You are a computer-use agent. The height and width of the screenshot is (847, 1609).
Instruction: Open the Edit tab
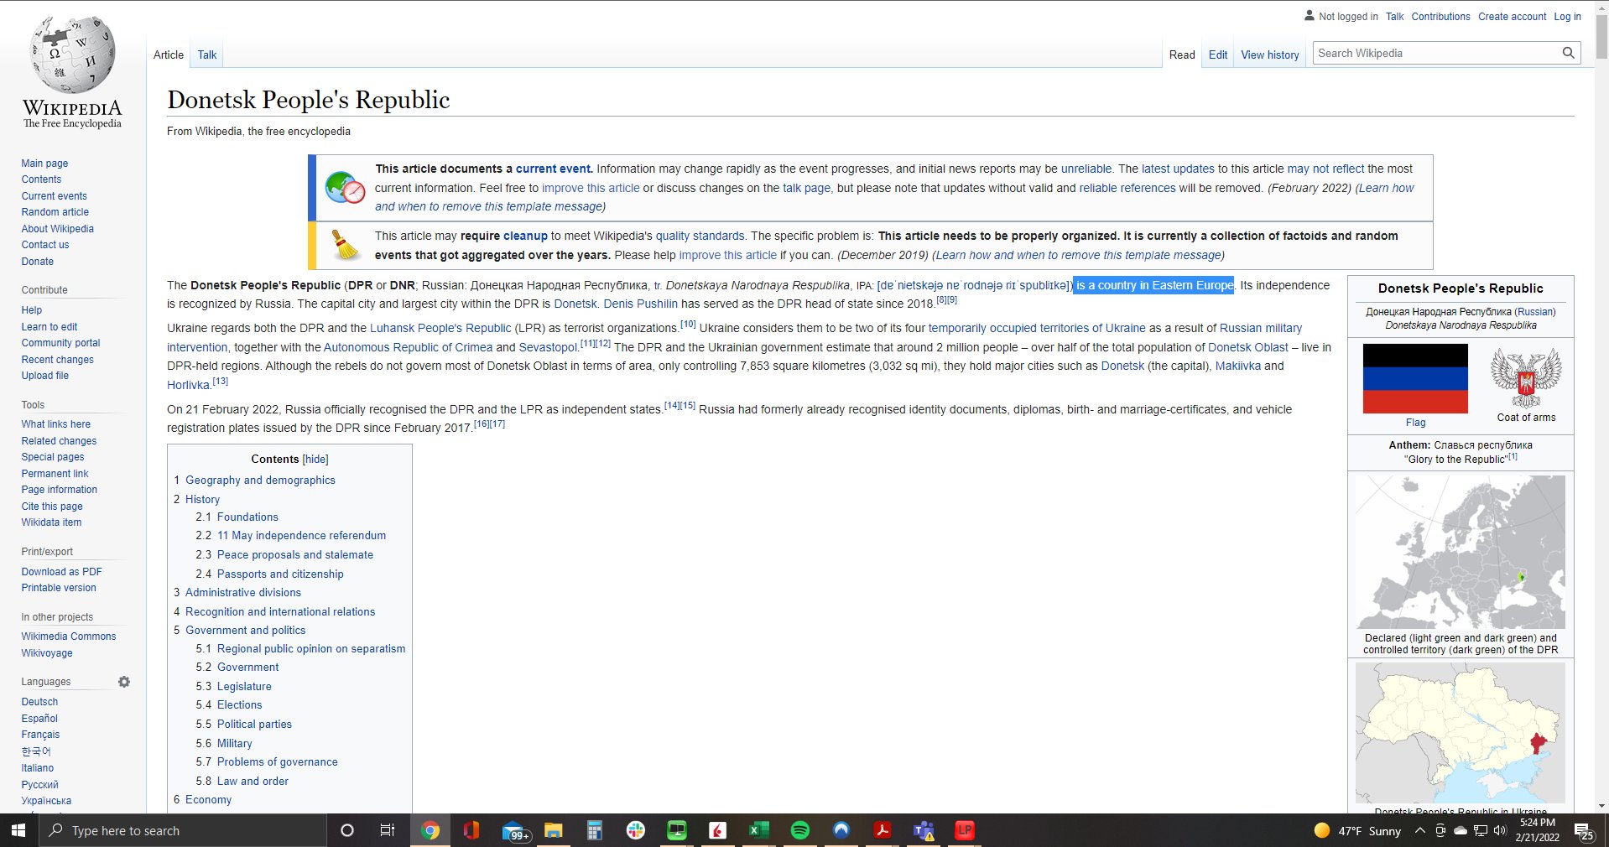[1218, 55]
